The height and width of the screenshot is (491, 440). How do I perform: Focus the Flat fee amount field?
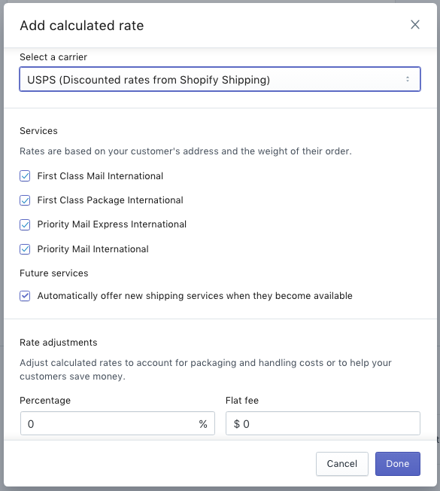click(x=323, y=423)
